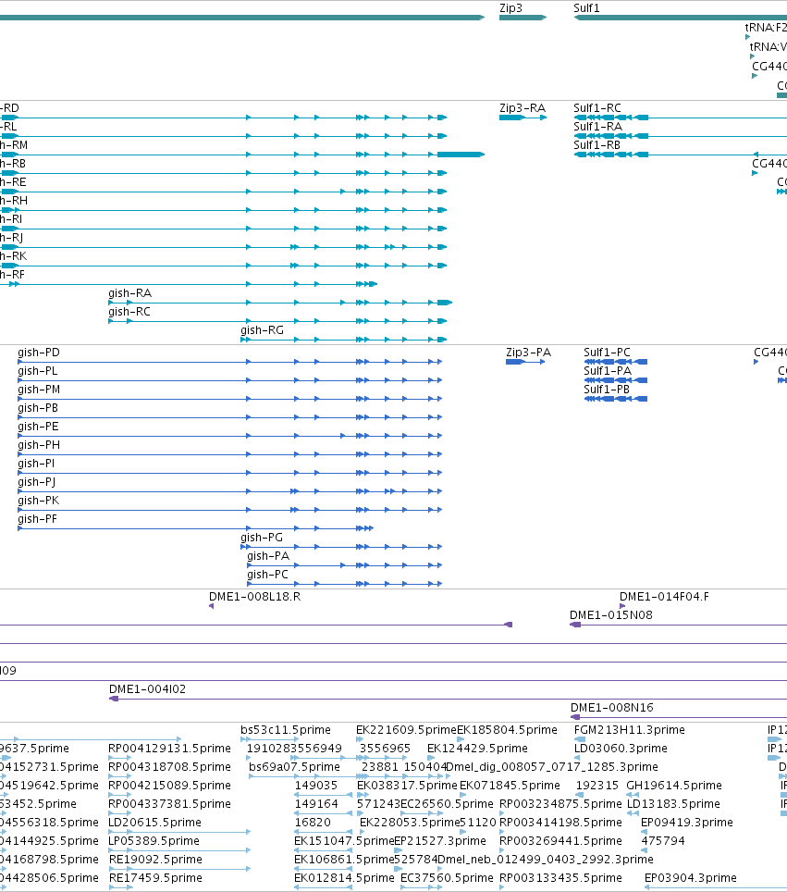Select the DME1-008N16 clone label
Viewport: 787px width, 892px height.
point(612,708)
